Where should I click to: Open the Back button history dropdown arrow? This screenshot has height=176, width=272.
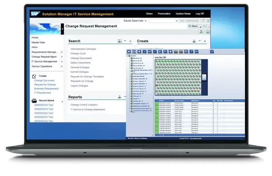pos(200,27)
